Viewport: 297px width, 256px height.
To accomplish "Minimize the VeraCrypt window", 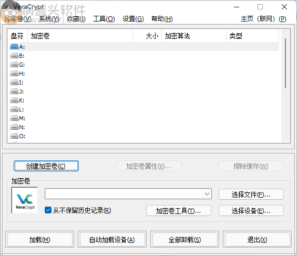I will coord(237,7).
